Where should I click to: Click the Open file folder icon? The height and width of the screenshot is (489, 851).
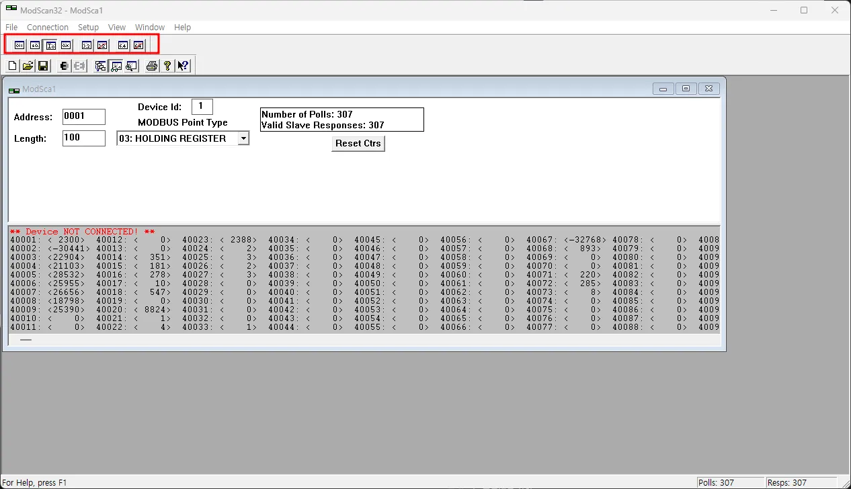coord(28,66)
